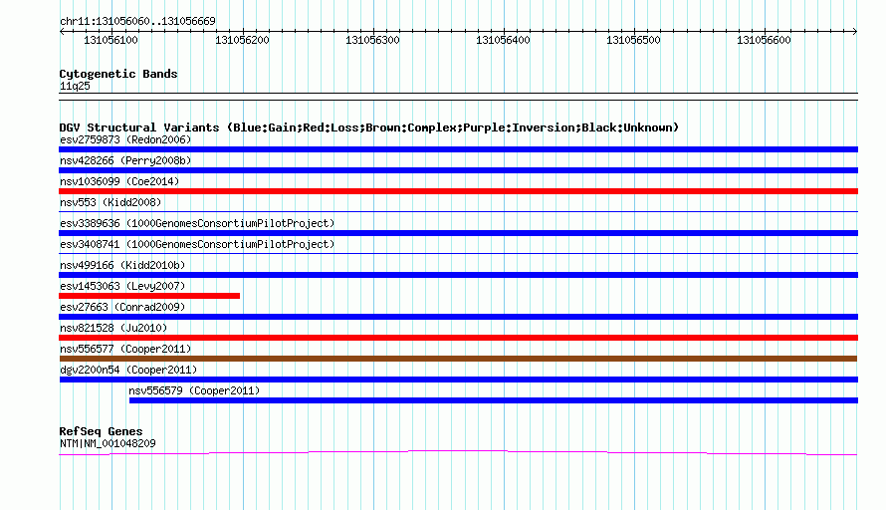Click the RefSeq Genes track heading

click(102, 431)
